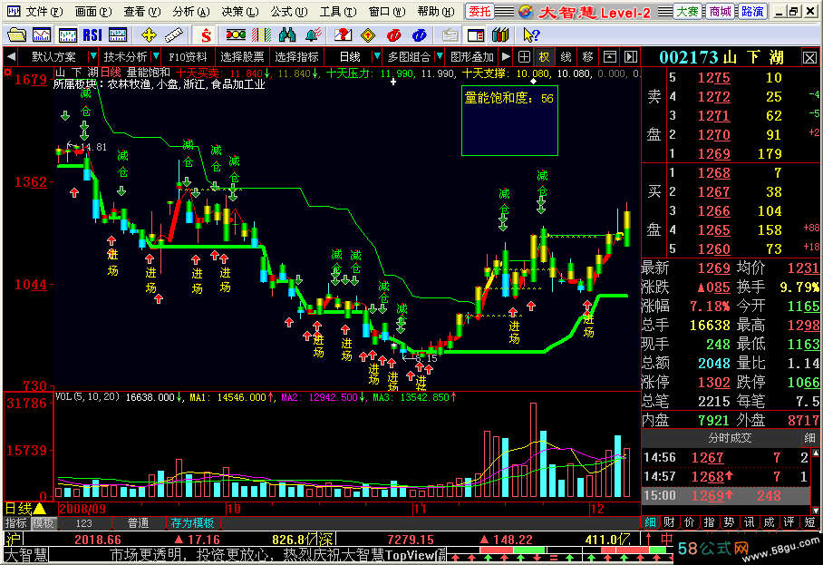
Task: Click the blue circle icon
Action: tap(419, 35)
